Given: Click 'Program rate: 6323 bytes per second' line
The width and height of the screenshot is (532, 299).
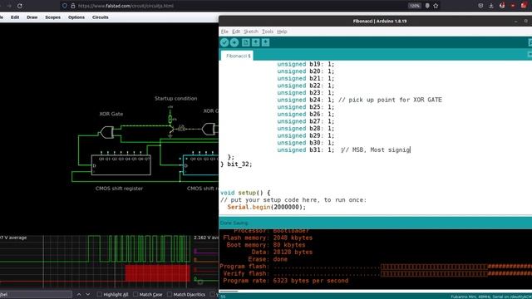Looking at the screenshot, I should pyautogui.click(x=286, y=281).
